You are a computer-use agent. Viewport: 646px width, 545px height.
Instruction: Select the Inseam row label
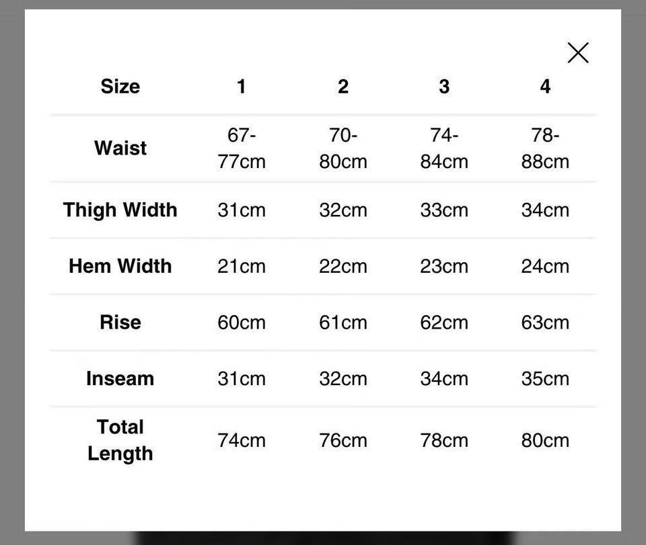click(120, 378)
